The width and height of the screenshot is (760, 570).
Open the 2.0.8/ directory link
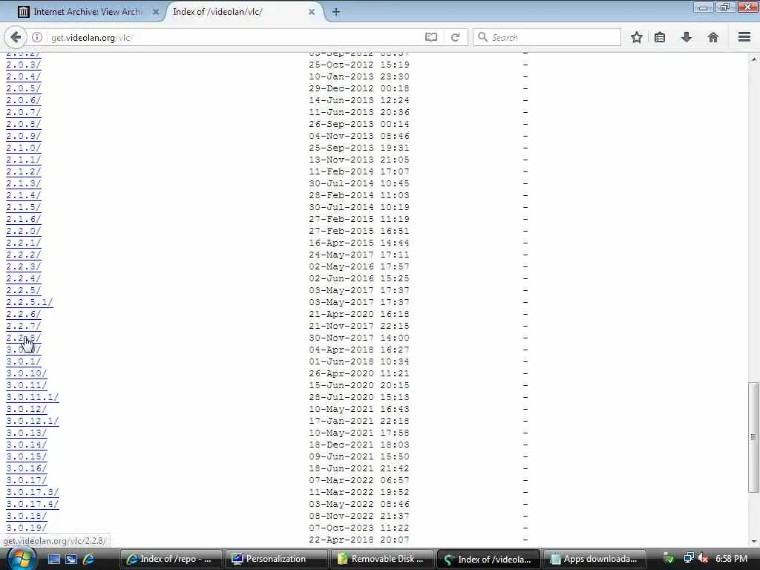(23, 124)
